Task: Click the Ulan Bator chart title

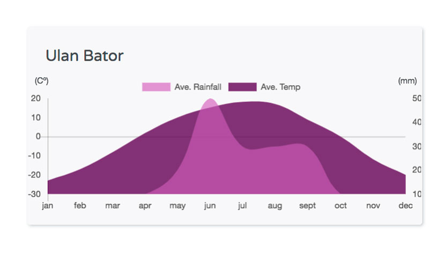Action: [x=85, y=56]
